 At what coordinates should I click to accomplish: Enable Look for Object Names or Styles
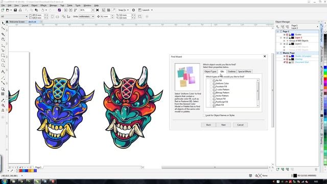[x=204, y=115]
